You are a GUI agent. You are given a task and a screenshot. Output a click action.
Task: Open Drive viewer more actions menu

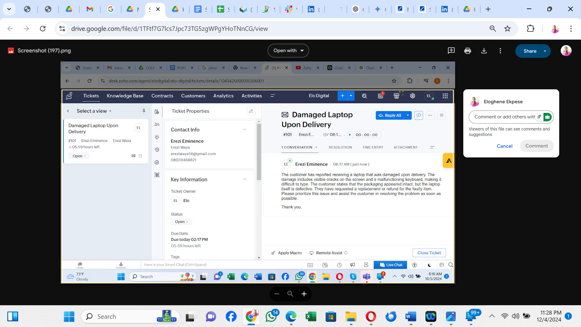pyautogui.click(x=500, y=51)
